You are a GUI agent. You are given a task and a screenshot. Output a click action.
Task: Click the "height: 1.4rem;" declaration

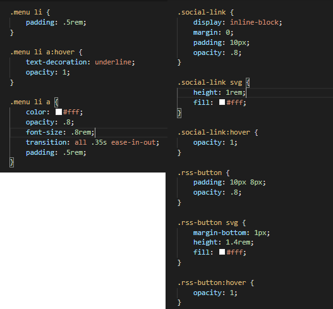224,242
